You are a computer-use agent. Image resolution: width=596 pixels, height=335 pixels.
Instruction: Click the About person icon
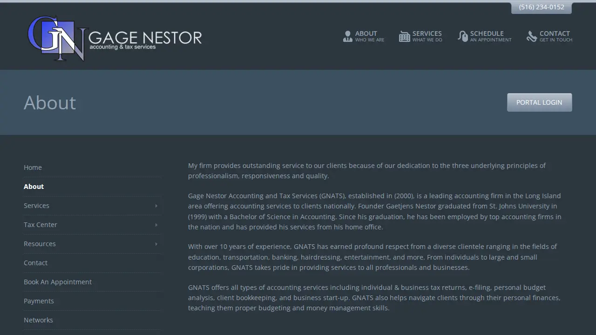coord(347,36)
